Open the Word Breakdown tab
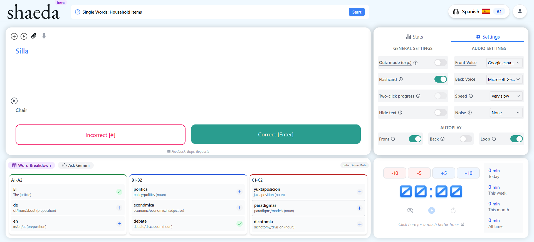Image resolution: width=534 pixels, height=242 pixels. point(31,165)
